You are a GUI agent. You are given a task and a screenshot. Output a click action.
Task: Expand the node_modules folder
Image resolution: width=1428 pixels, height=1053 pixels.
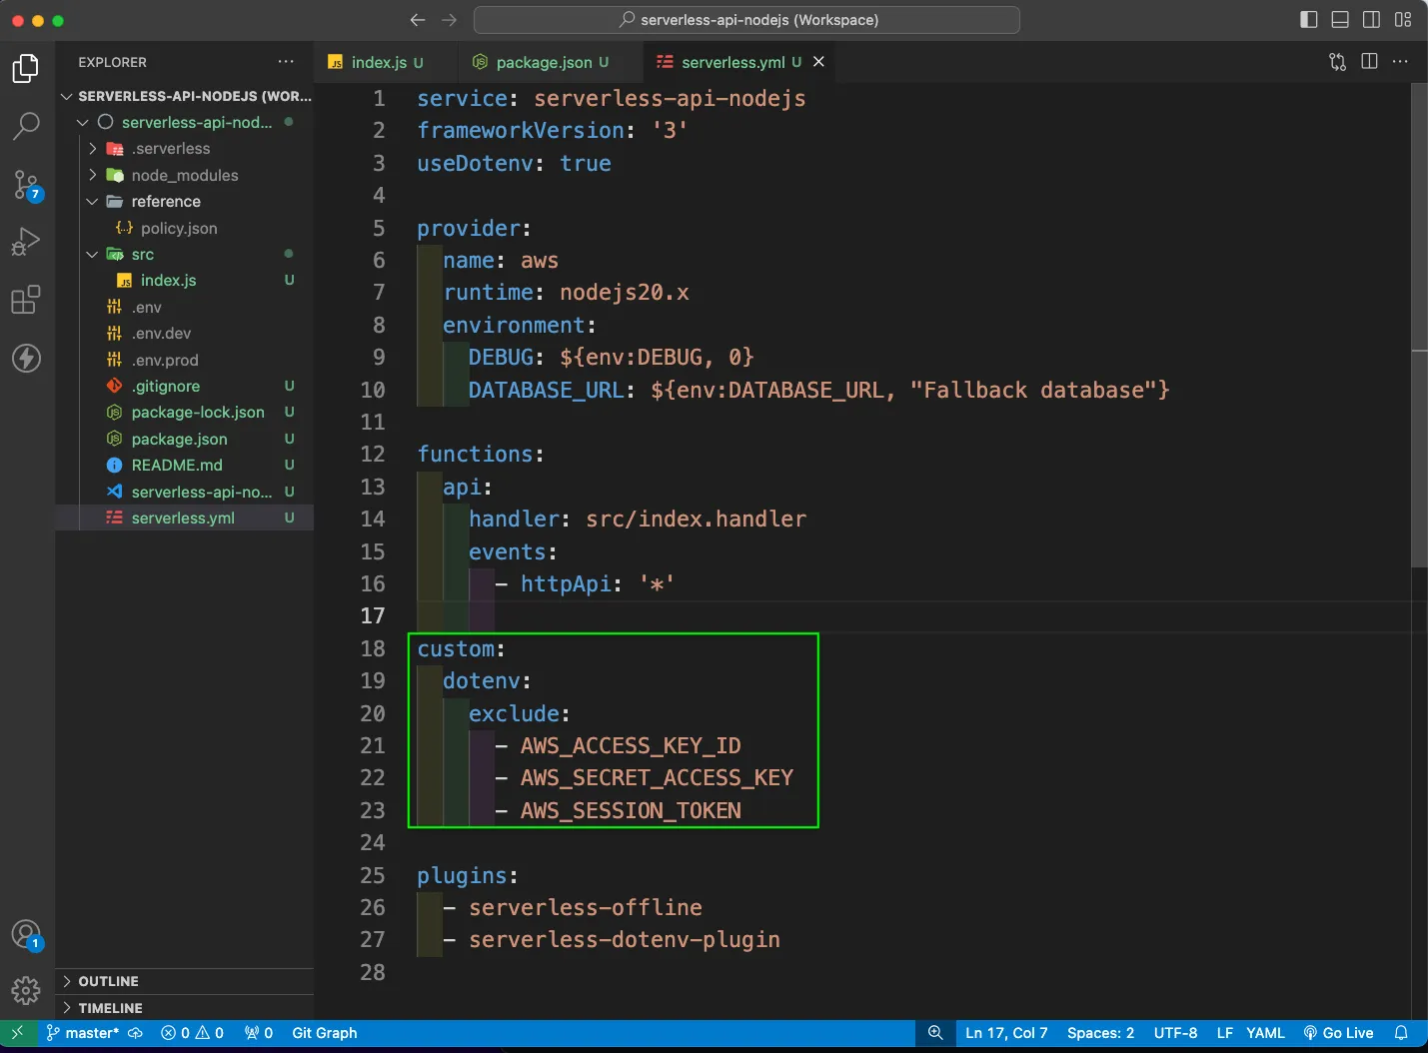[x=185, y=175]
